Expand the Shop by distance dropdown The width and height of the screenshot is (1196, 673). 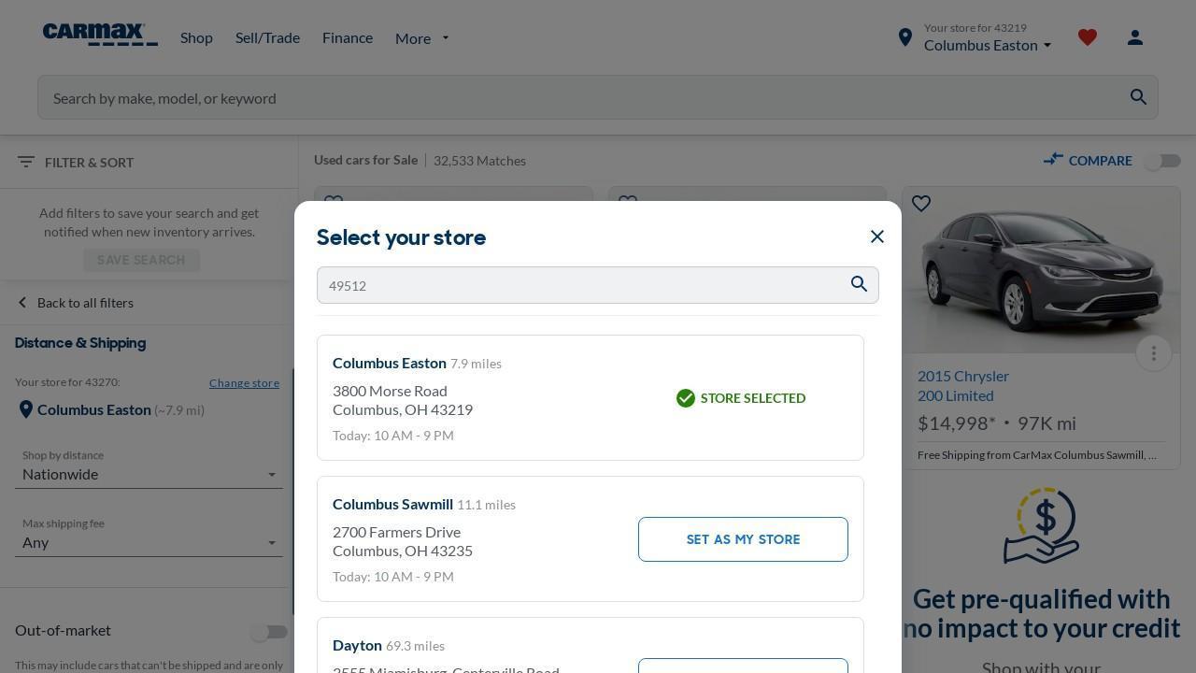149,474
